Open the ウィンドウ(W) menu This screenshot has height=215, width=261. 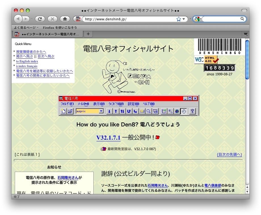[116, 104]
